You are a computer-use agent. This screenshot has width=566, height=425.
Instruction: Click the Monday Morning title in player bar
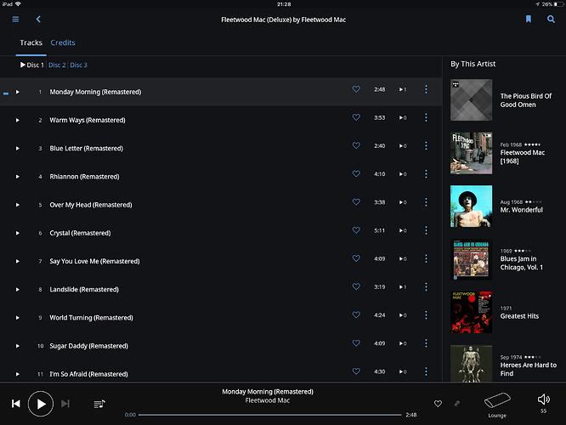[268, 391]
